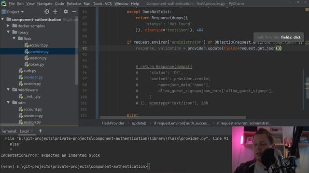309x173 pixels.
Task: Click the editor horizontal scrollbar
Action: click(x=173, y=117)
